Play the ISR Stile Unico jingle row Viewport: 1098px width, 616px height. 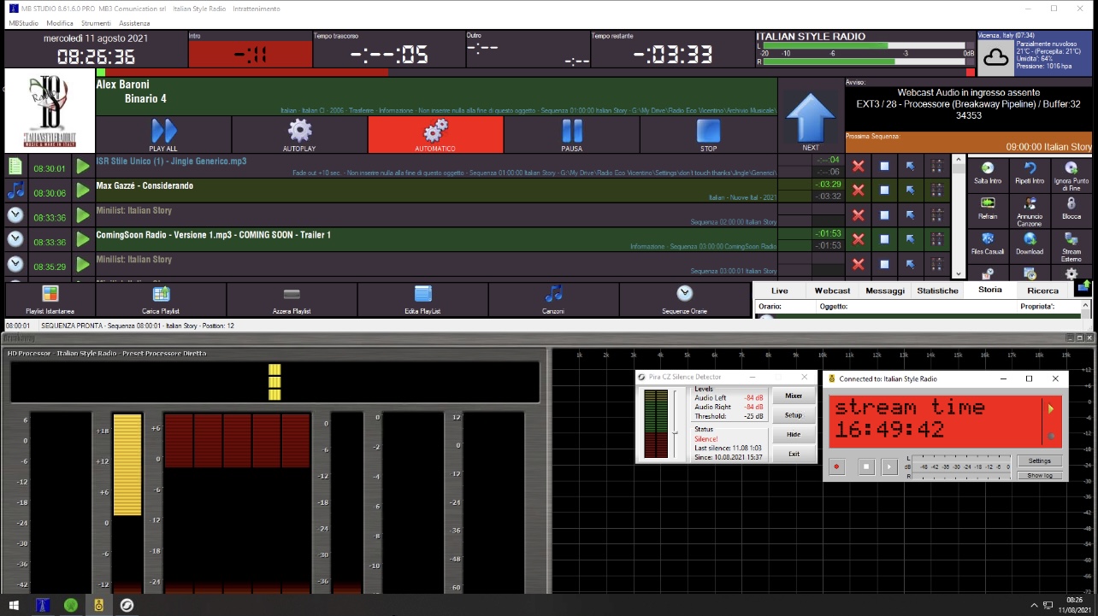coord(83,167)
